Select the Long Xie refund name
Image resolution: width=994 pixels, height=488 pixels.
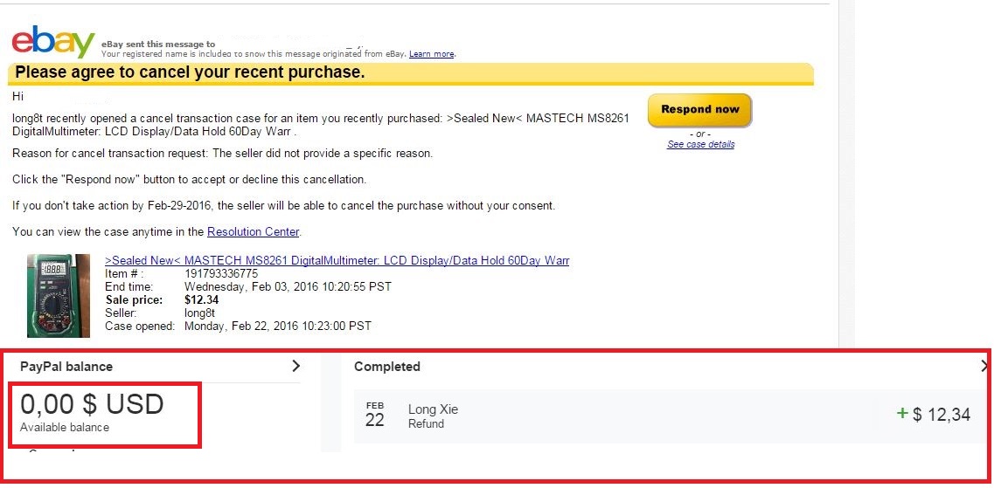(433, 409)
